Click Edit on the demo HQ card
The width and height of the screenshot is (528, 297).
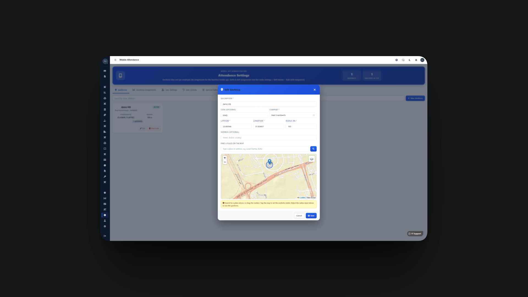pyautogui.click(x=142, y=128)
